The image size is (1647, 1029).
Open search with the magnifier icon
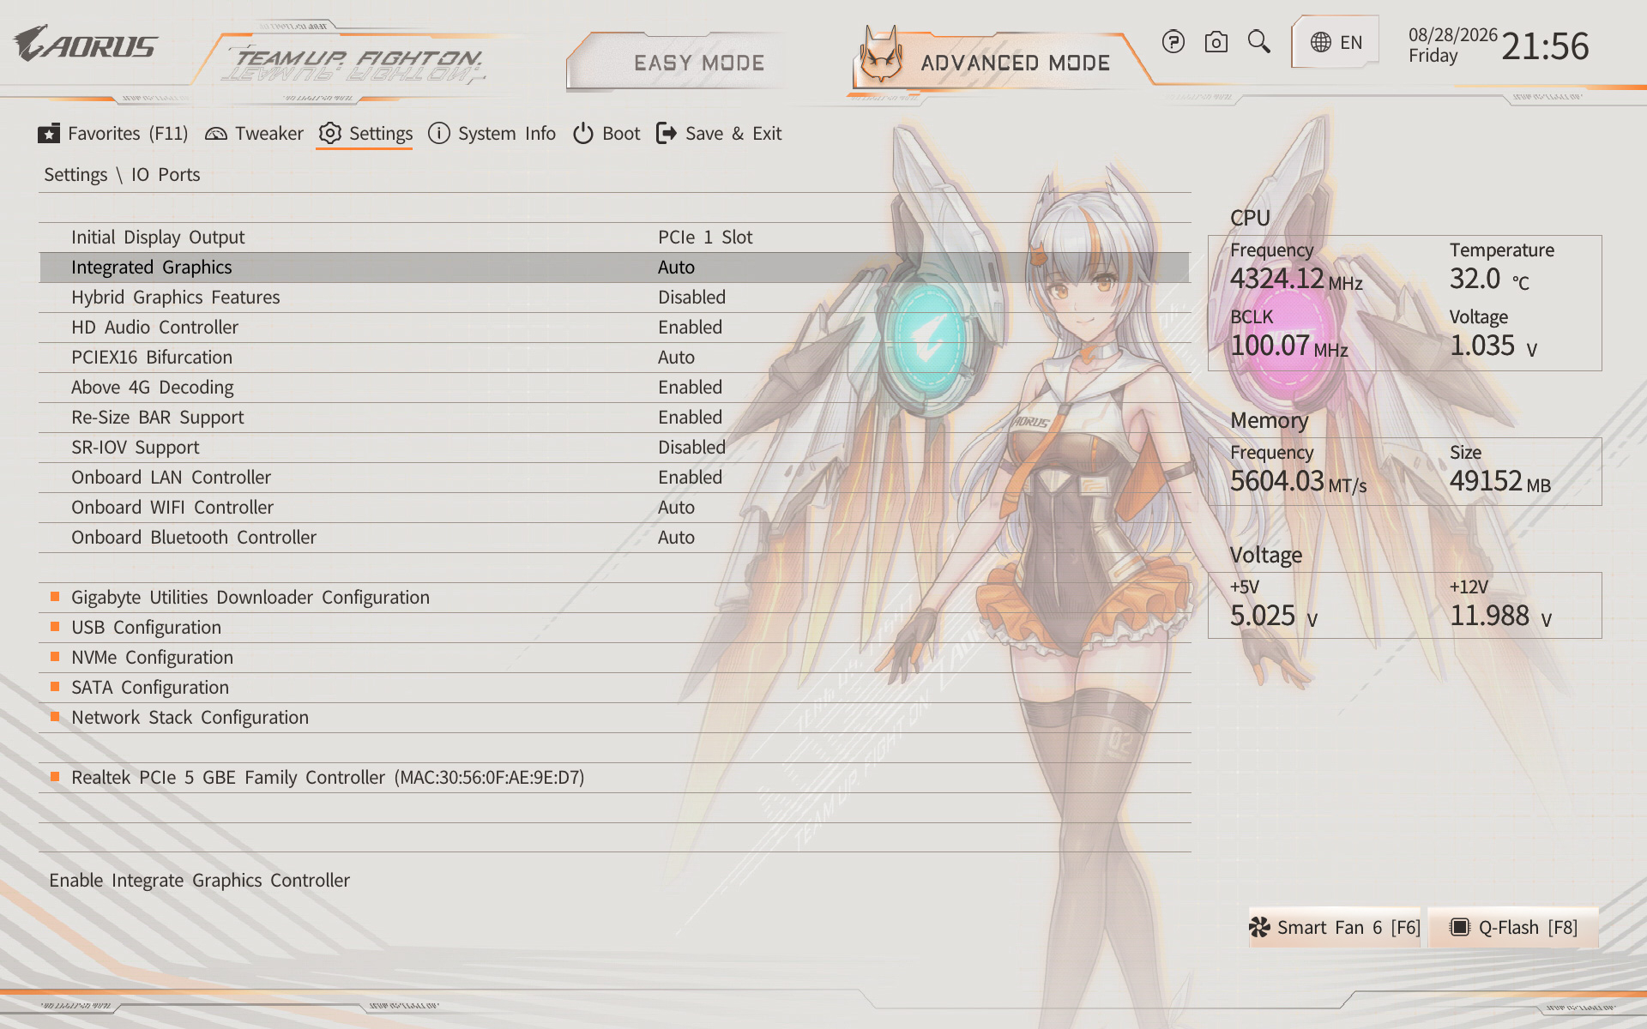1258,42
